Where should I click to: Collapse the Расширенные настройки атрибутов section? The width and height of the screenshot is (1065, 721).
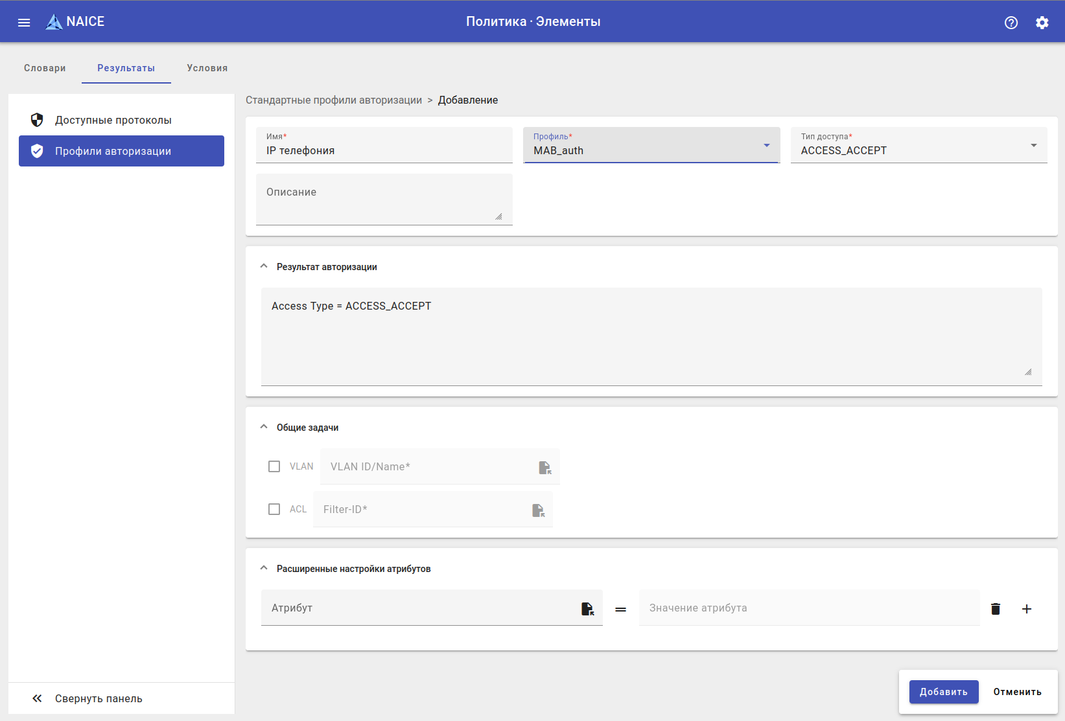(x=264, y=568)
